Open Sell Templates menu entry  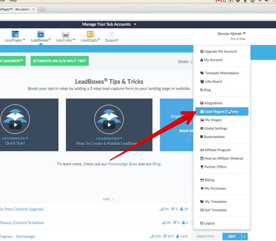point(213,210)
